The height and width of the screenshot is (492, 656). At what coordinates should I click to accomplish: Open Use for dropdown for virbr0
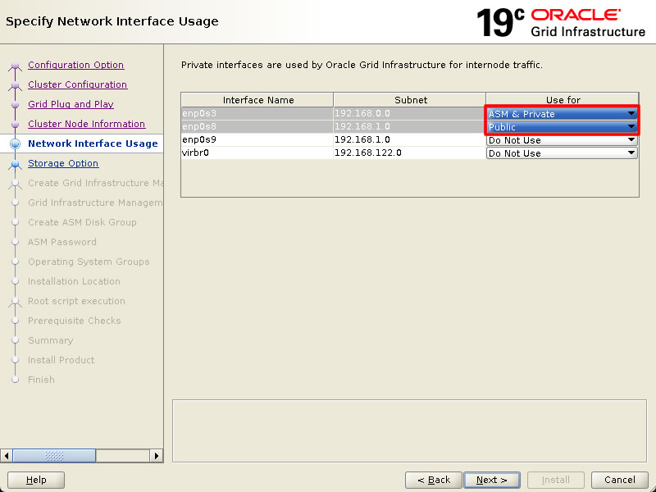point(562,153)
